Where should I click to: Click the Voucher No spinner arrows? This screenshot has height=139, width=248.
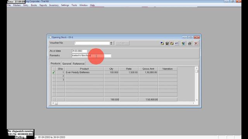pos(111,43)
